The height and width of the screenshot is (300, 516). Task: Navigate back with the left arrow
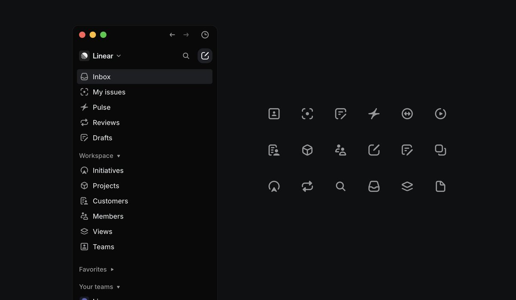(172, 35)
